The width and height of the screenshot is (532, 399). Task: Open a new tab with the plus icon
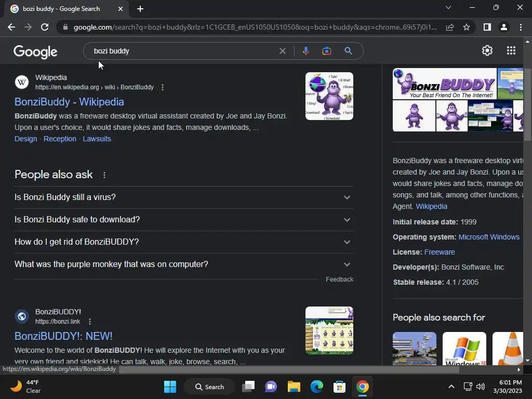(140, 9)
